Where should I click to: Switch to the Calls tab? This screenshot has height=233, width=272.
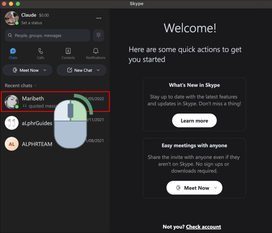point(41,54)
